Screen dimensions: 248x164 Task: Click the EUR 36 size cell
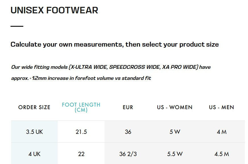pyautogui.click(x=128, y=132)
